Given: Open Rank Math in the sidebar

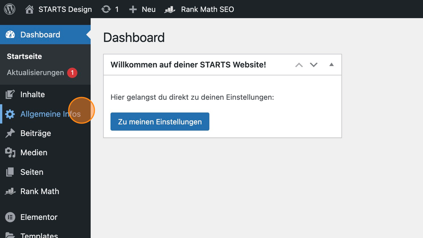Looking at the screenshot, I should 40,191.
